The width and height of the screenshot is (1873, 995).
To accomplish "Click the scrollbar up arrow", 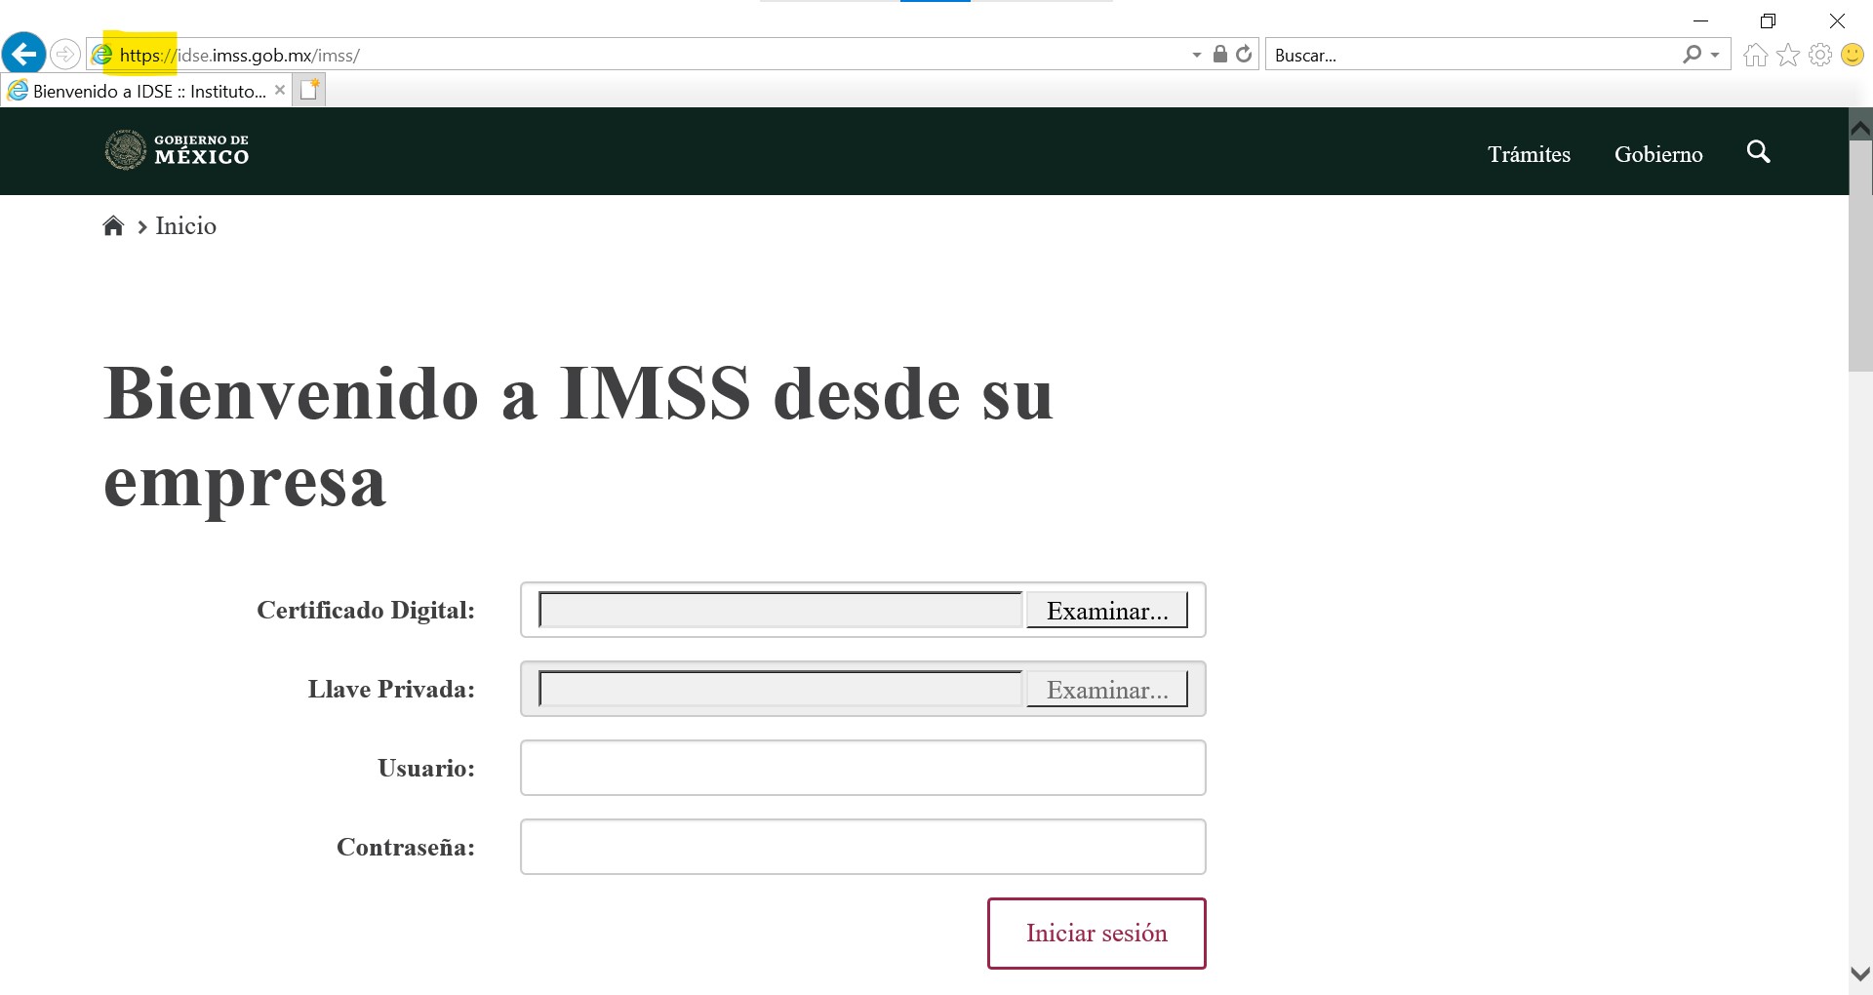I will pos(1860,128).
